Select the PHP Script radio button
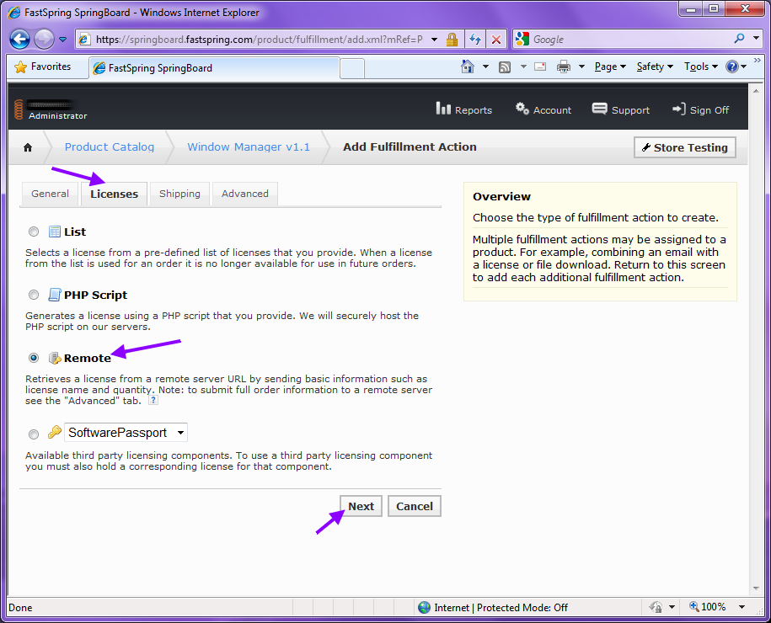Image resolution: width=771 pixels, height=623 pixels. click(x=34, y=295)
